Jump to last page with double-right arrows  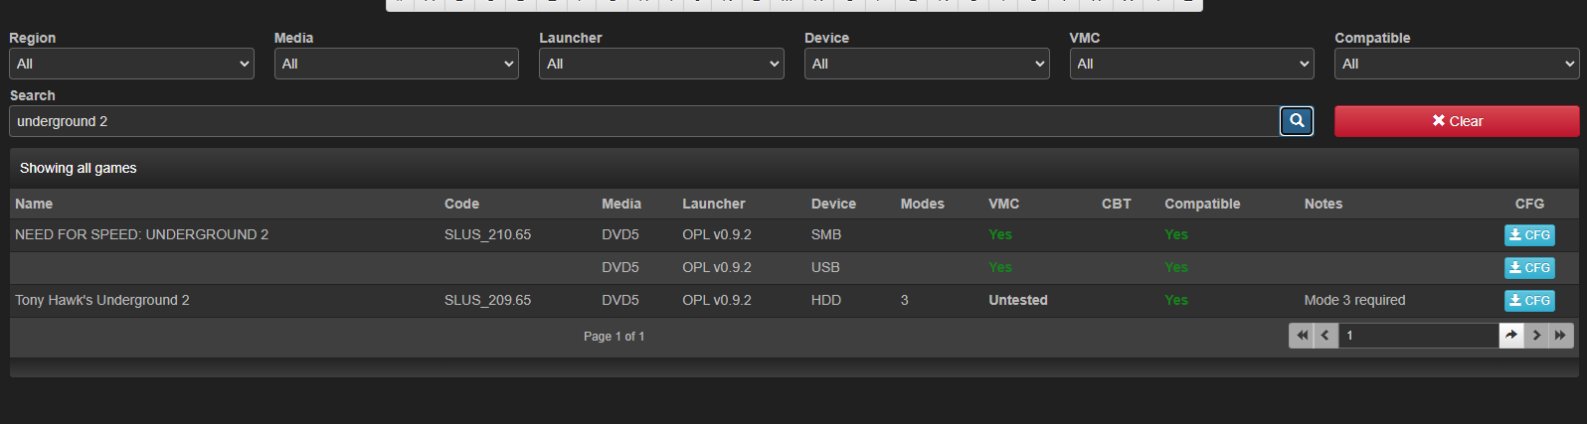coord(1560,336)
